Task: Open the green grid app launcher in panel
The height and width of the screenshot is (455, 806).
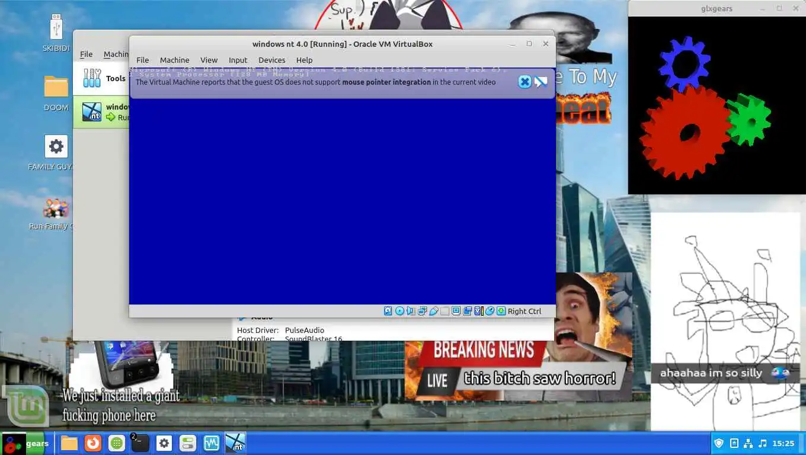Action: pos(117,443)
